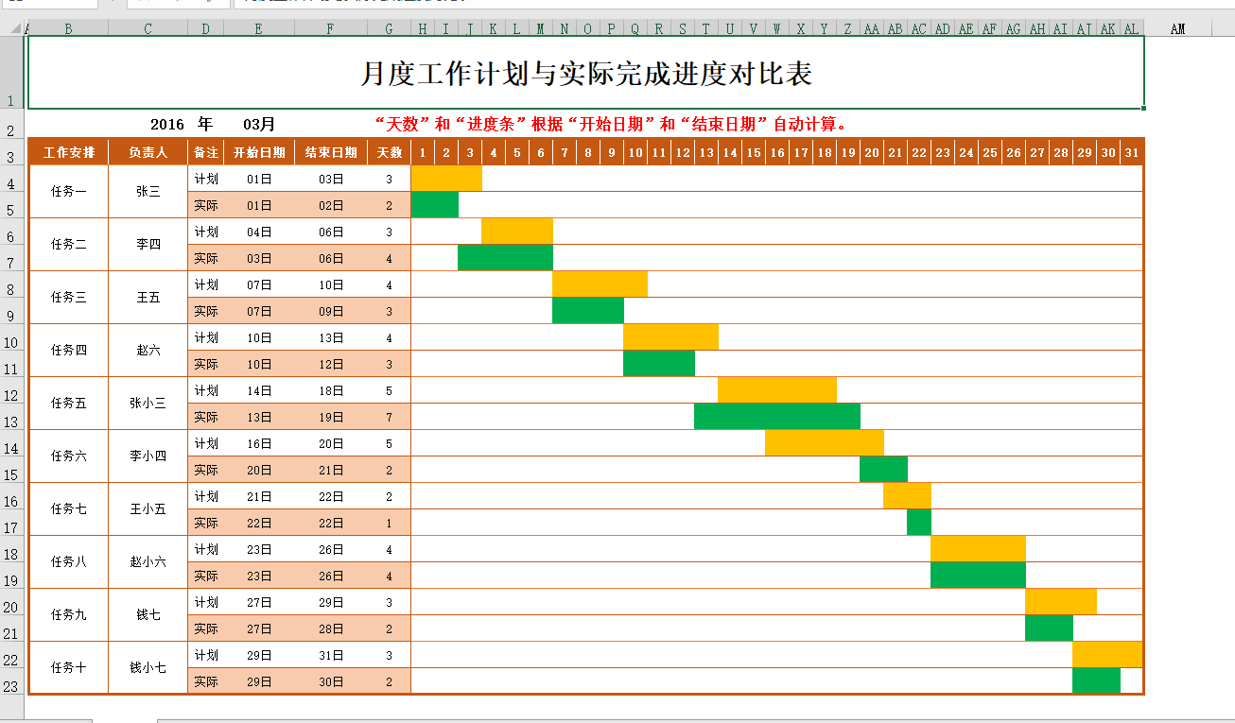
Task: Select the 任务十 cell
Action: (x=69, y=668)
